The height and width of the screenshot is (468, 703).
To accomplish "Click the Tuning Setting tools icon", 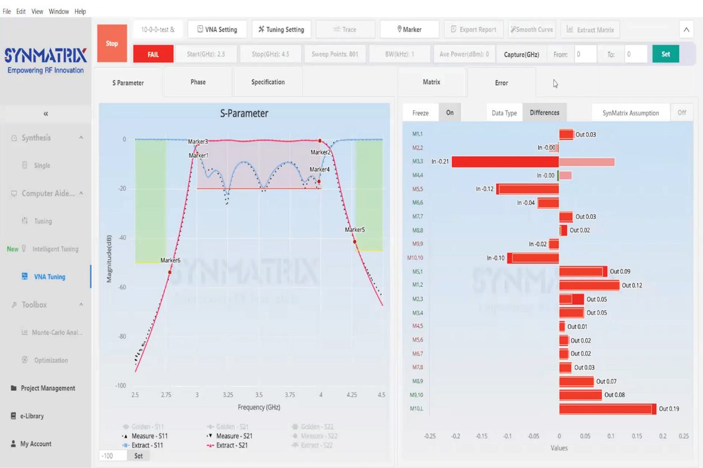I will 261,29.
